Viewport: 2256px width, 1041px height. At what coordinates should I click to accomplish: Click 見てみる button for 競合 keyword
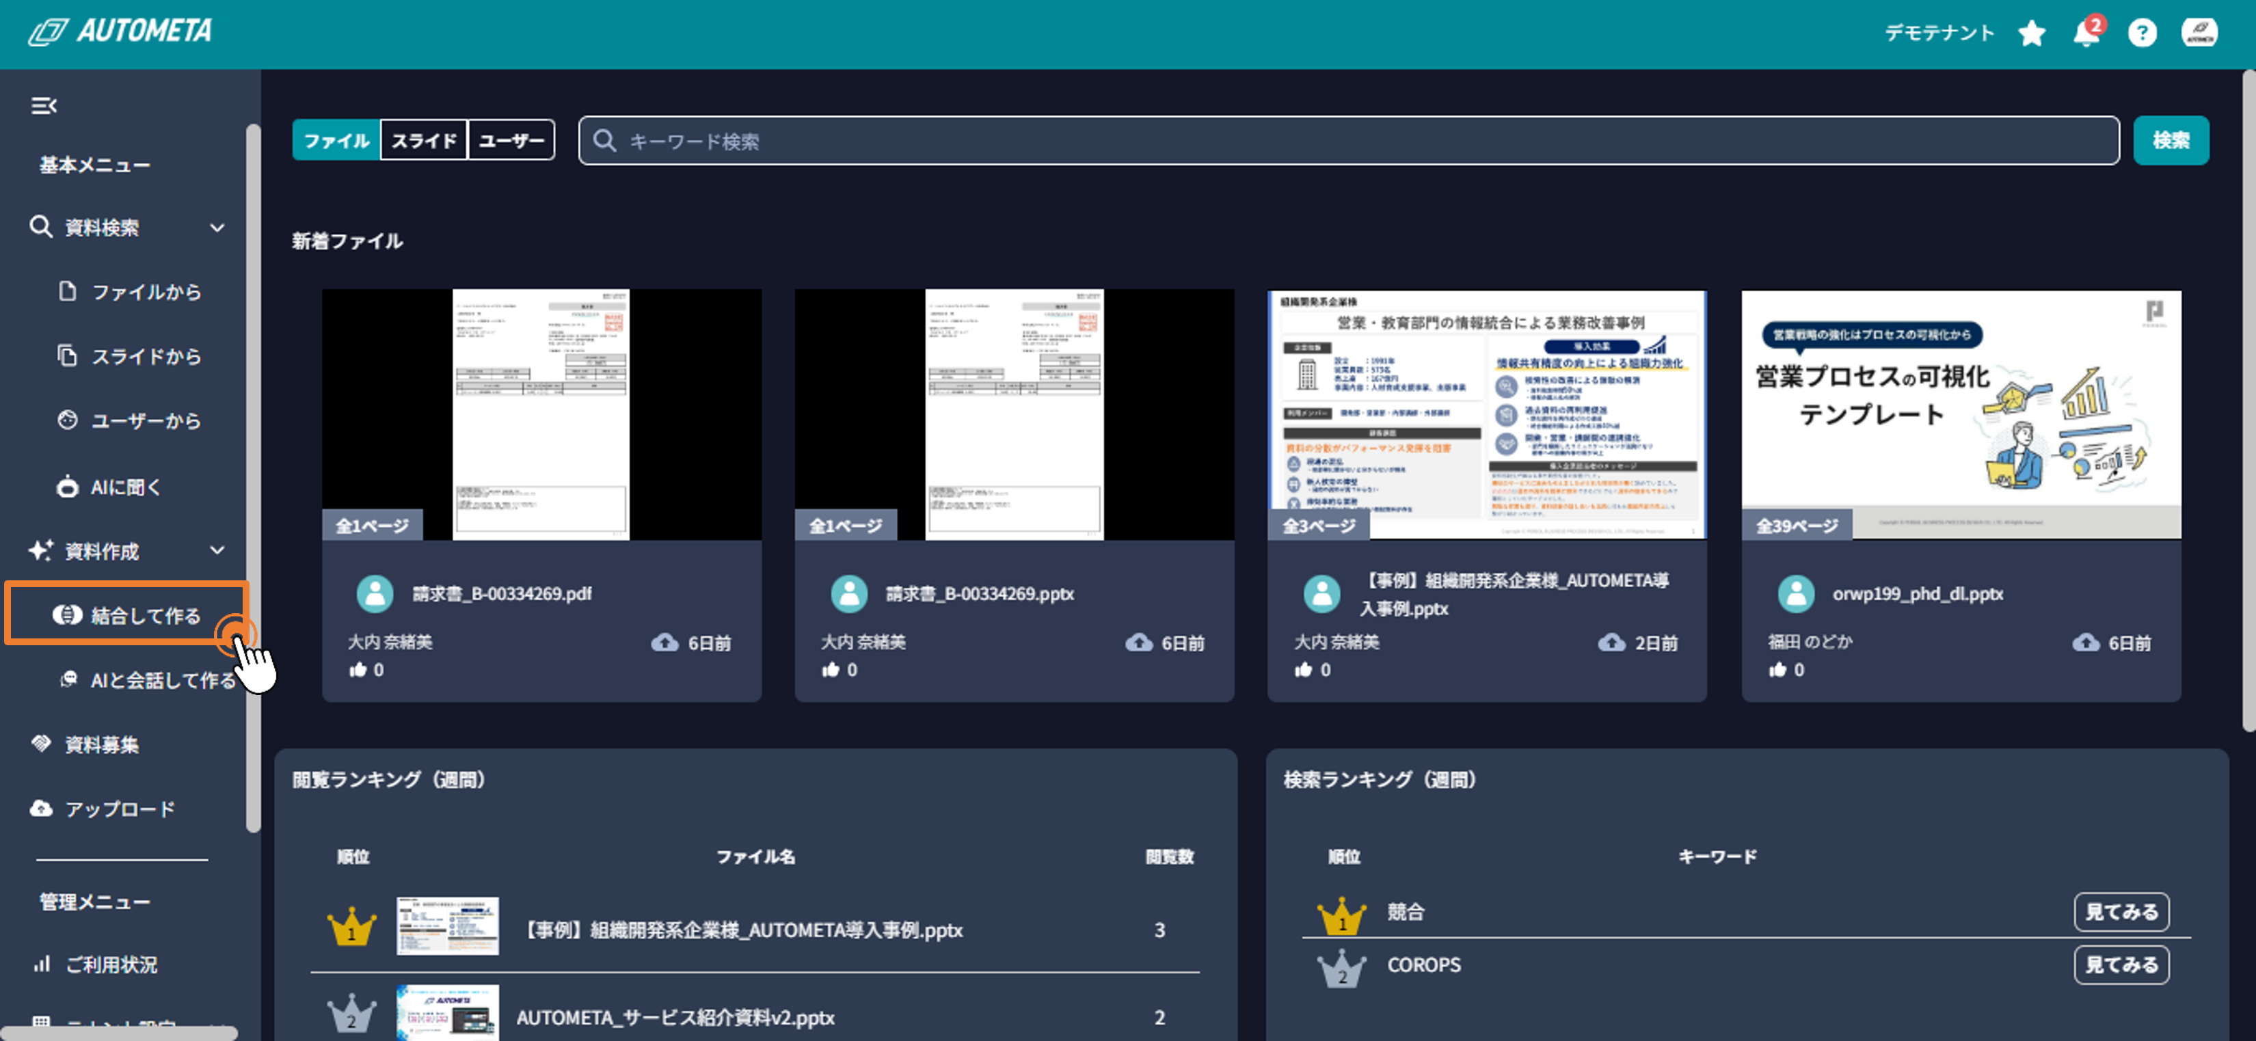click(2120, 911)
